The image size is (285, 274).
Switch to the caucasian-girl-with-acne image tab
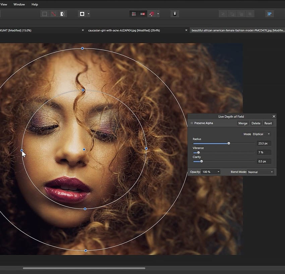click(124, 30)
